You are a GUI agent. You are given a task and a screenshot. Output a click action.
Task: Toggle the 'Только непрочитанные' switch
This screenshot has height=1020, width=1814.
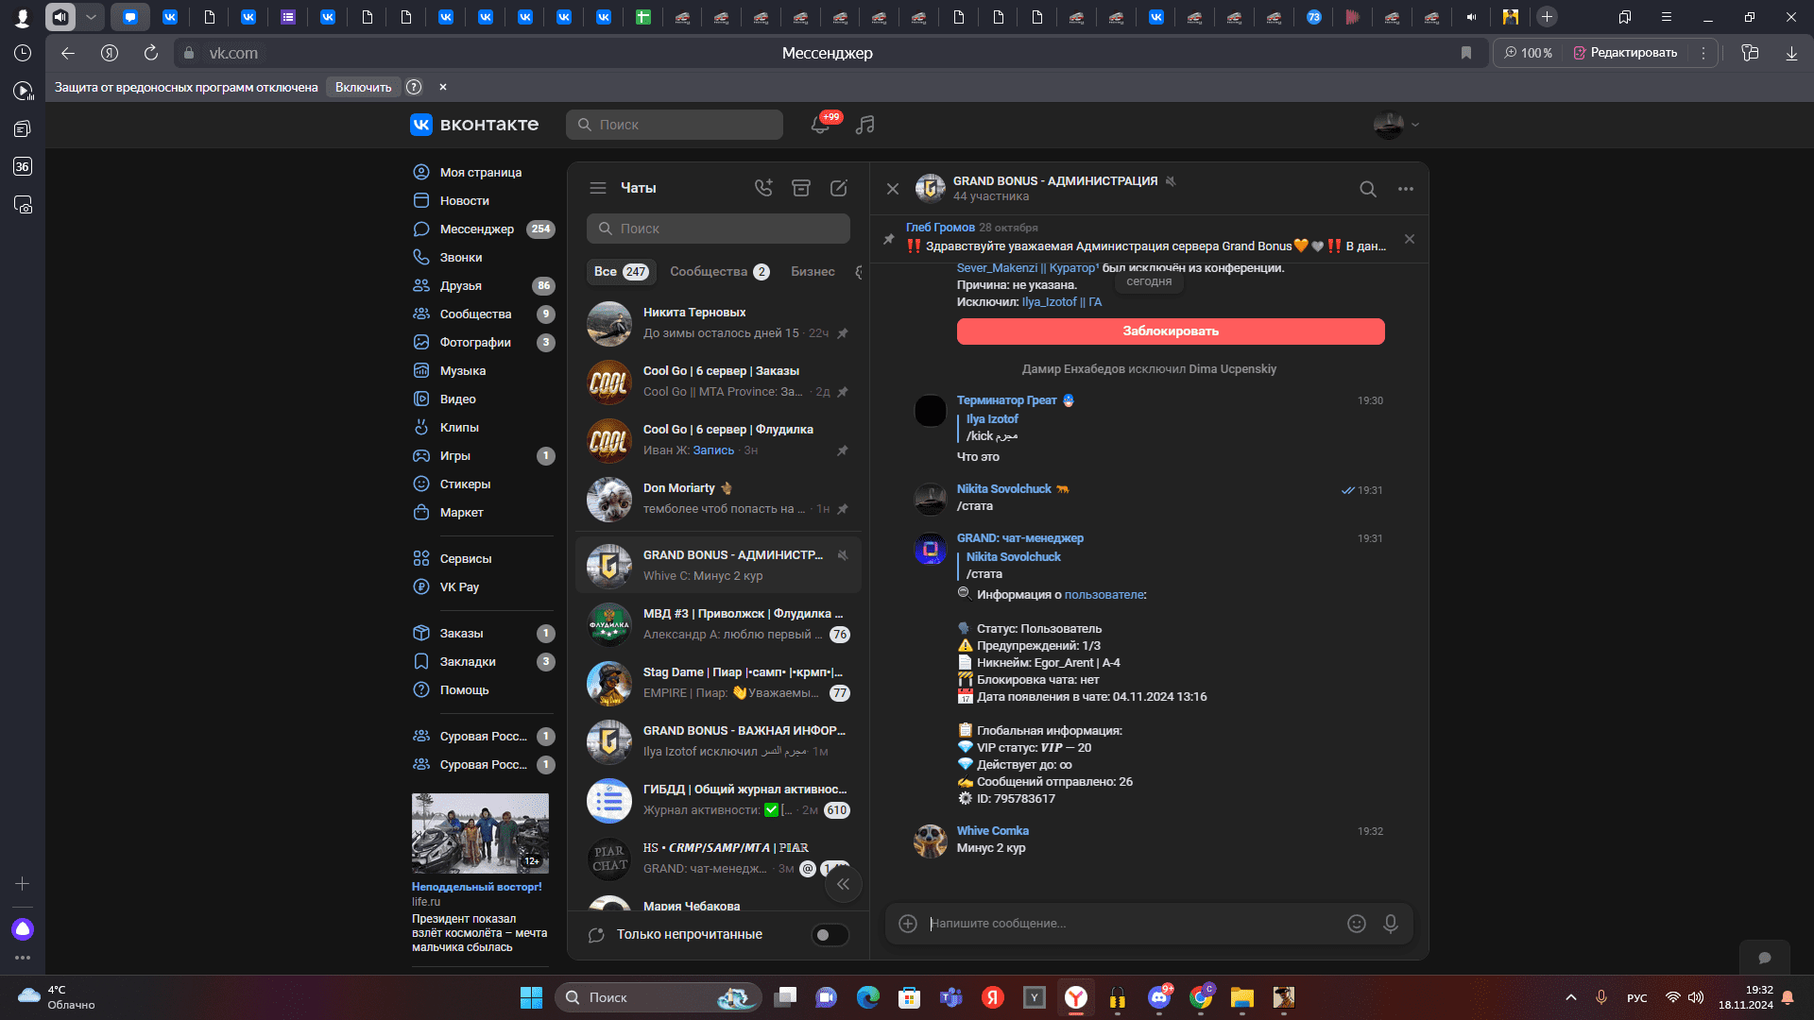tap(830, 935)
